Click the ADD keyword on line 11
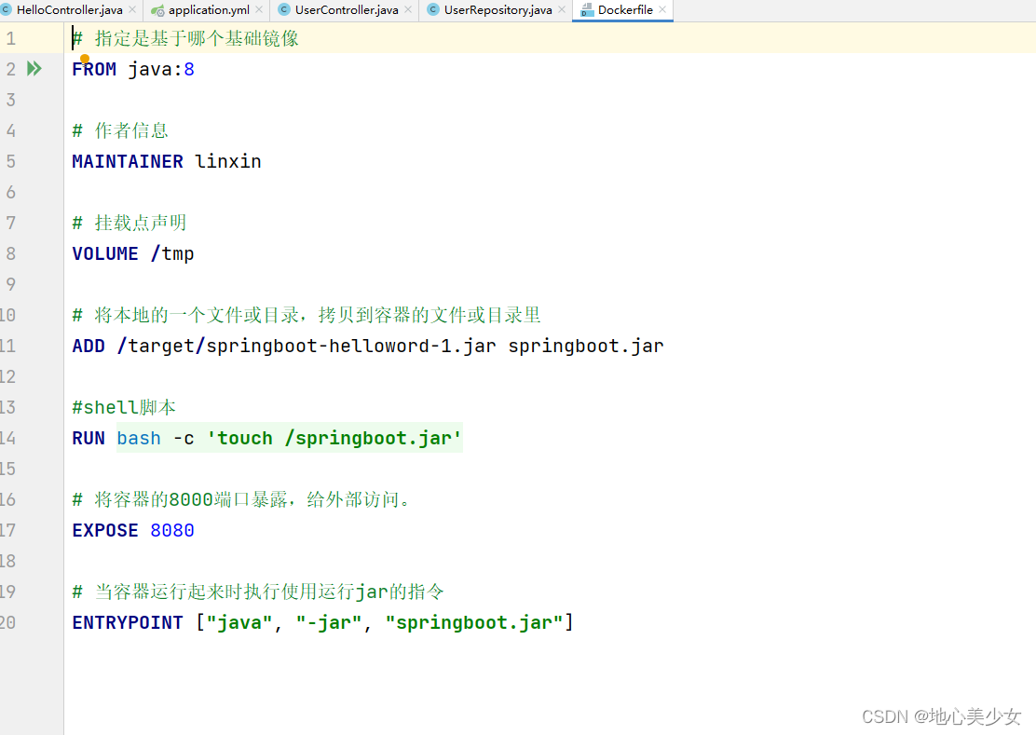This screenshot has width=1036, height=735. coord(89,346)
